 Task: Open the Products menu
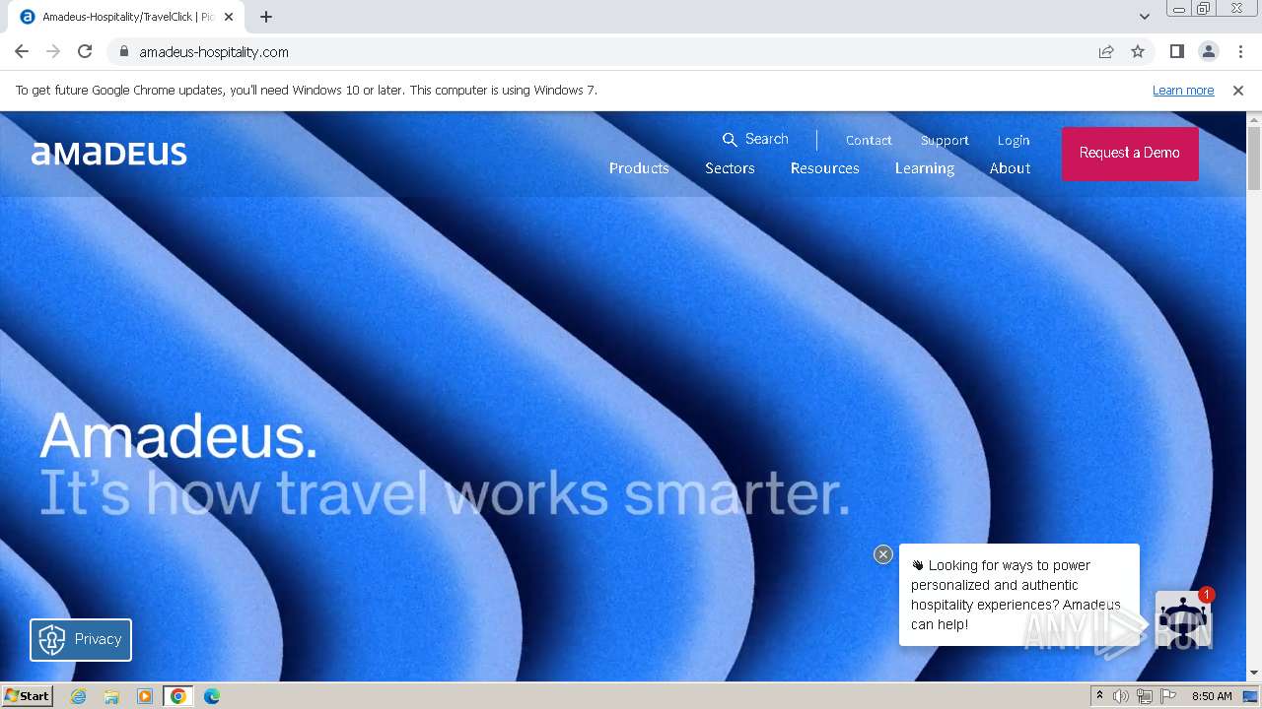click(x=639, y=168)
